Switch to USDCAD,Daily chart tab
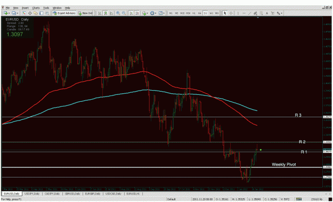The height and width of the screenshot is (202, 333). point(113,193)
